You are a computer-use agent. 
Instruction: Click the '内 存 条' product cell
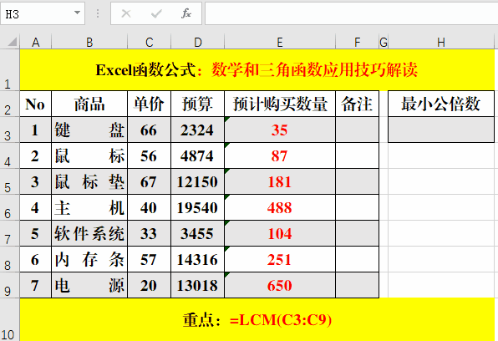tap(89, 259)
